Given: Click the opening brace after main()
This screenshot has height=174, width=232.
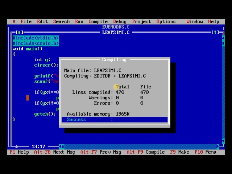Looking at the screenshot, I should click(x=14, y=54).
